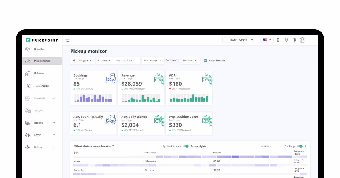Open the Last 14 days dropdown

pos(153,60)
